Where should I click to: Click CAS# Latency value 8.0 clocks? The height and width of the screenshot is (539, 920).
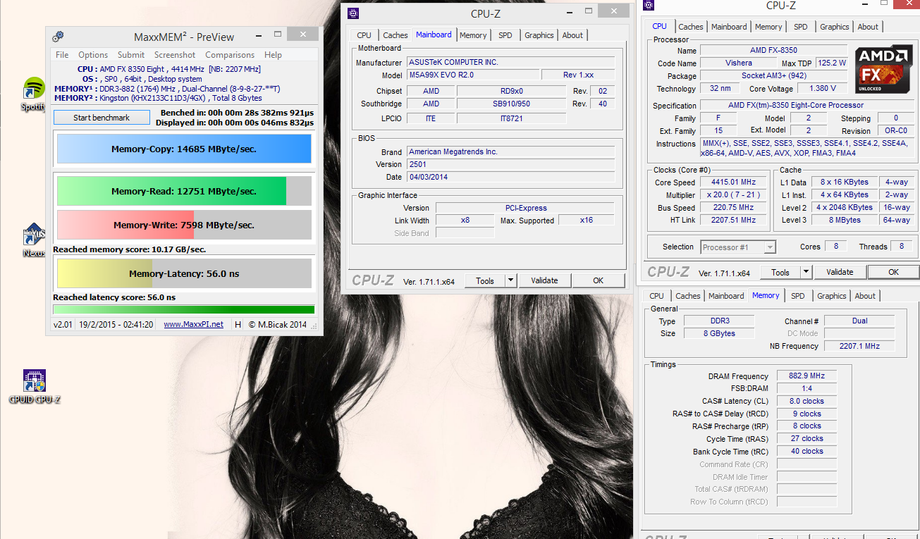coord(807,401)
